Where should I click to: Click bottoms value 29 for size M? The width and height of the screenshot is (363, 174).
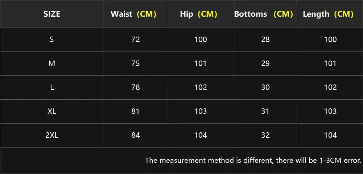pyautogui.click(x=265, y=63)
